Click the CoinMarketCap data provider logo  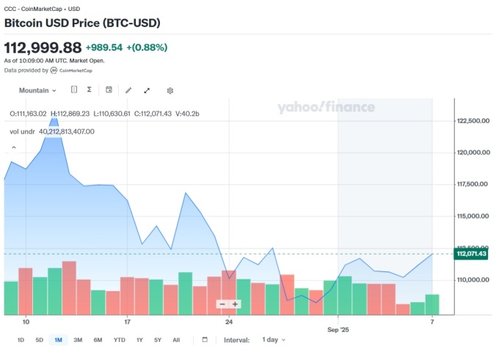pyautogui.click(x=71, y=70)
